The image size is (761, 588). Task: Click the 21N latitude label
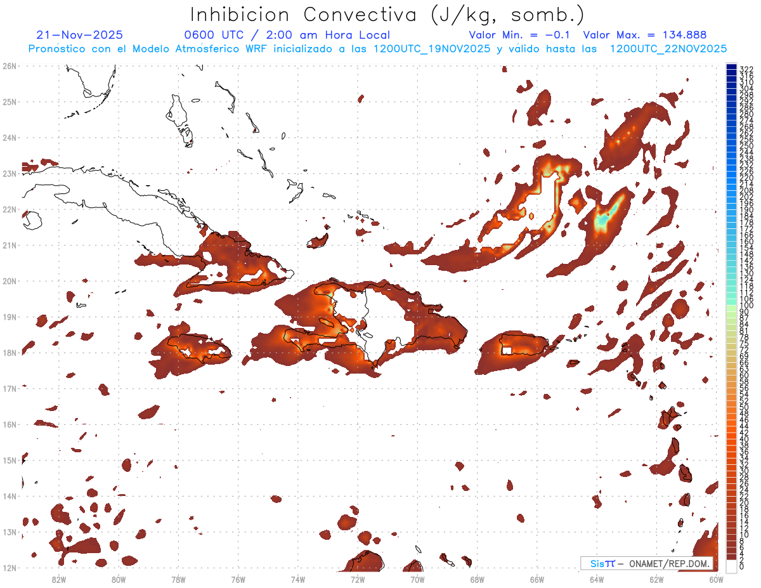(x=10, y=245)
